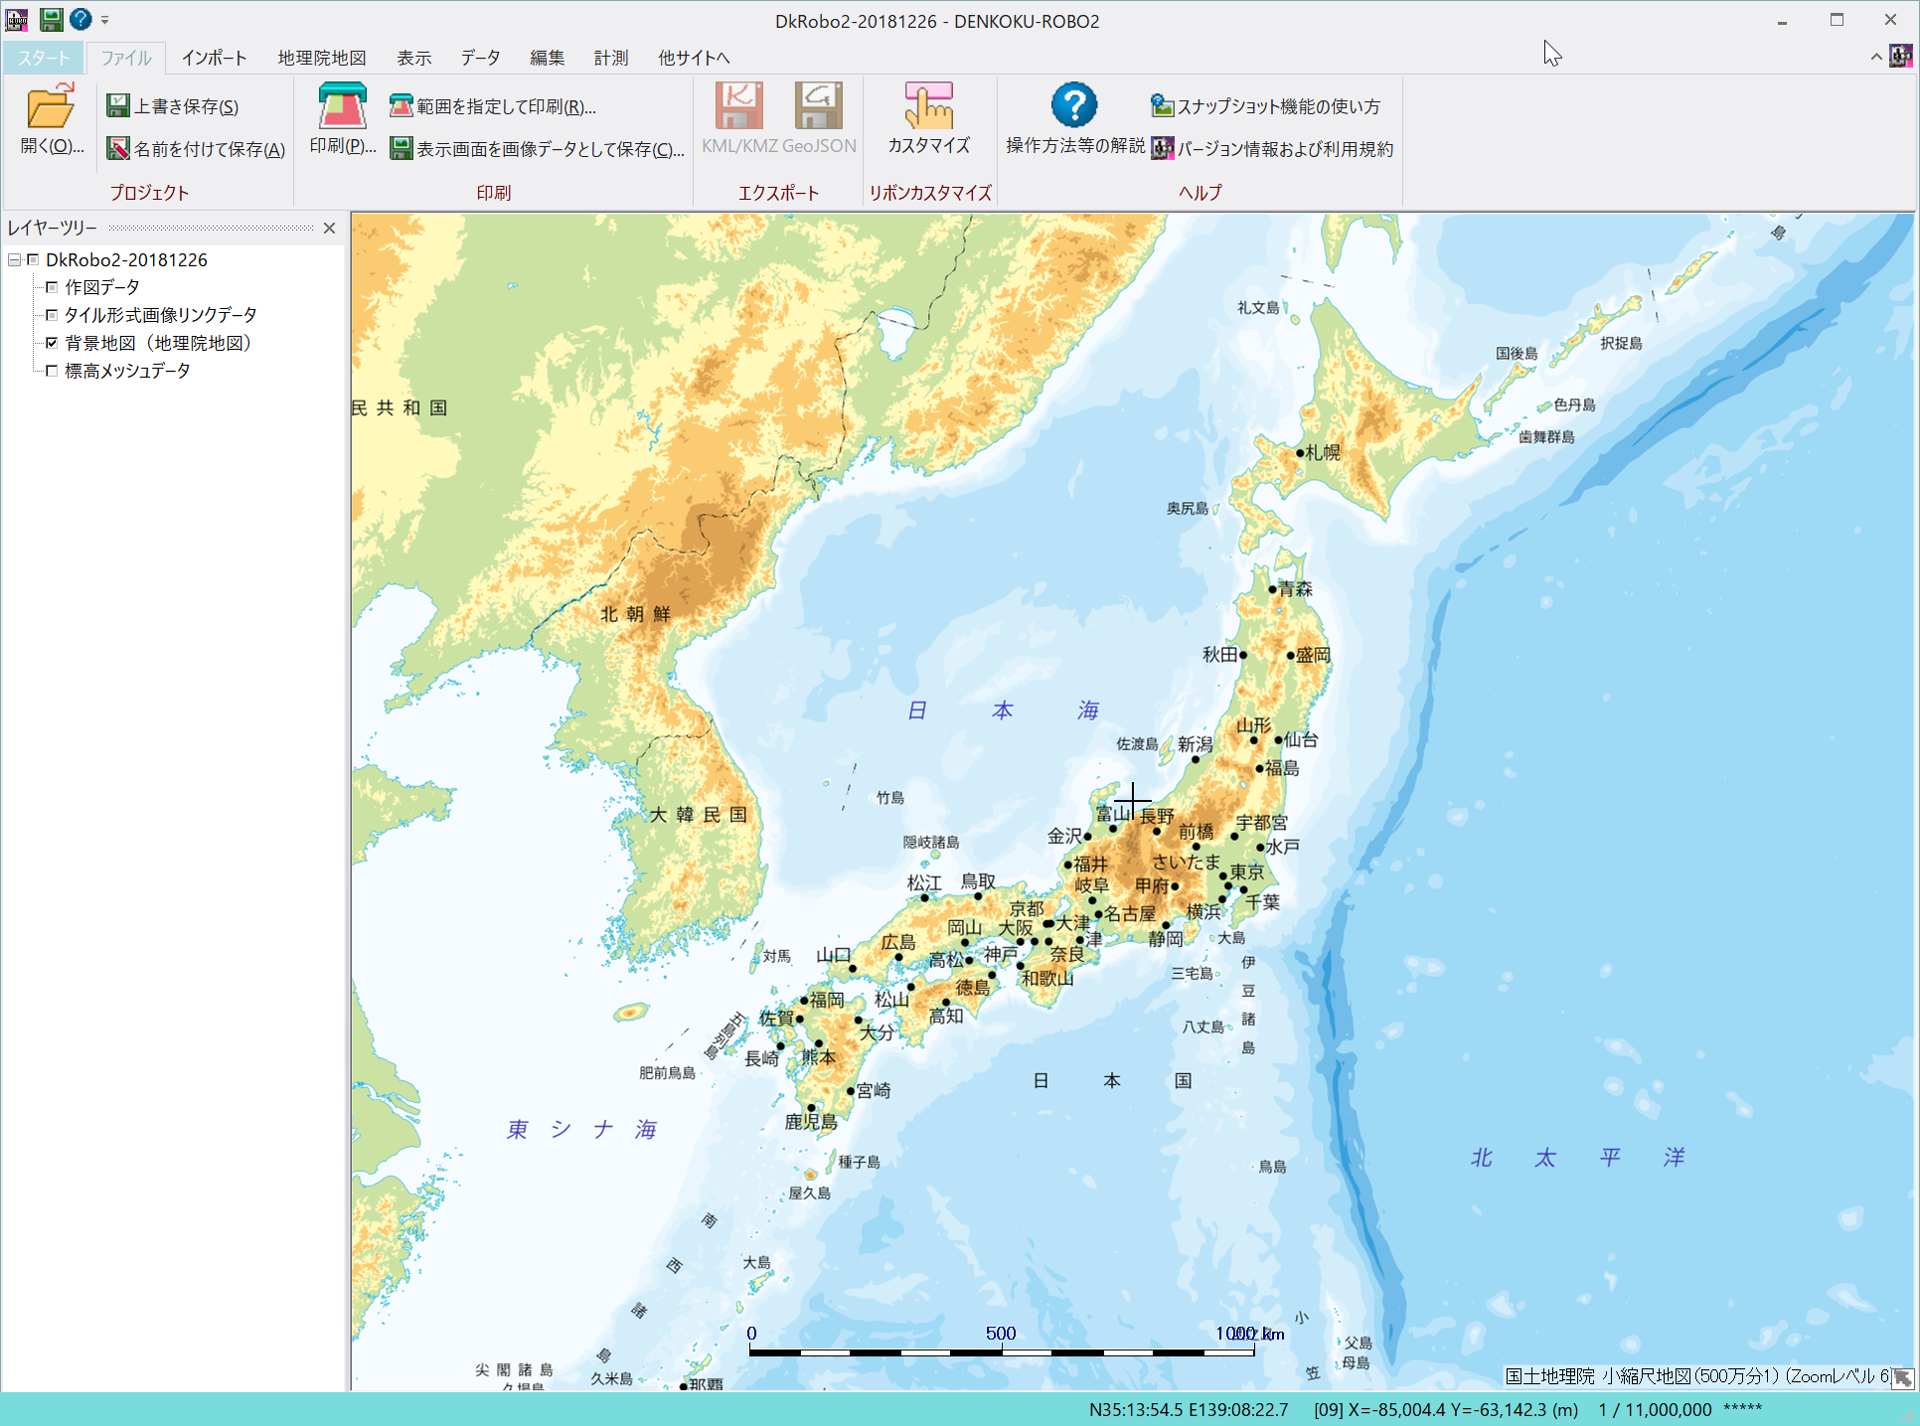Maximize the DkRobo2 window
Image resolution: width=1920 pixels, height=1426 pixels.
pyautogui.click(x=1837, y=20)
